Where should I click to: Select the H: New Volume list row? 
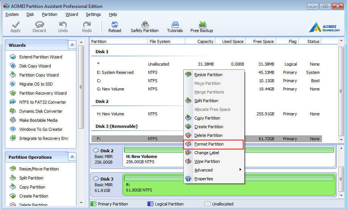point(207,114)
